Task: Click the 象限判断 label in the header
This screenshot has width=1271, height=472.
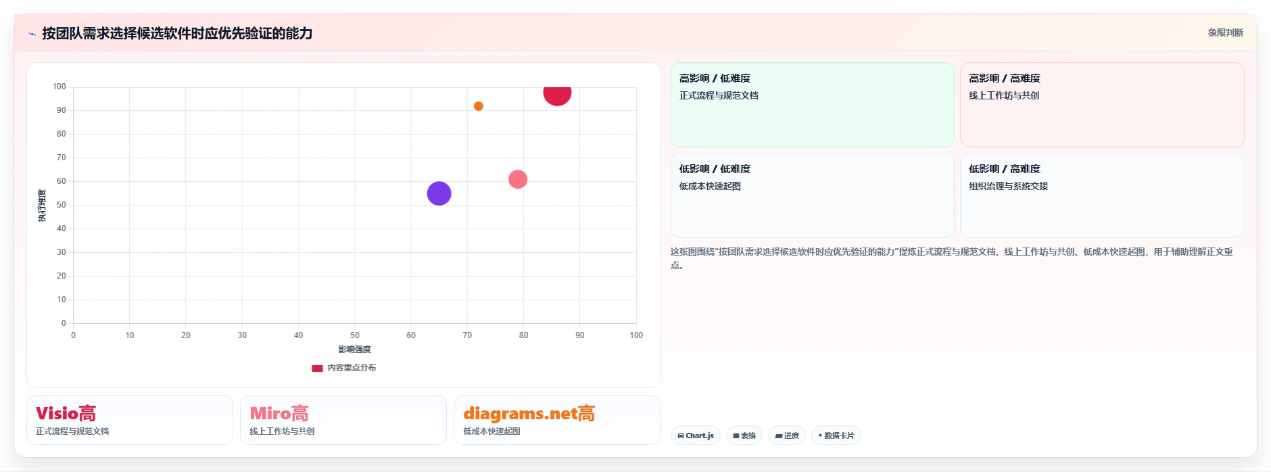Action: pos(1225,32)
